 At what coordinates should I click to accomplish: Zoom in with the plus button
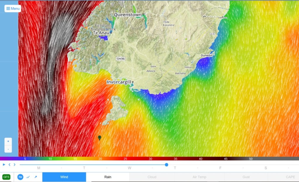8,141
